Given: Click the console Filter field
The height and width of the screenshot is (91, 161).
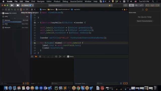Looking at the screenshot, I should coord(107,83).
